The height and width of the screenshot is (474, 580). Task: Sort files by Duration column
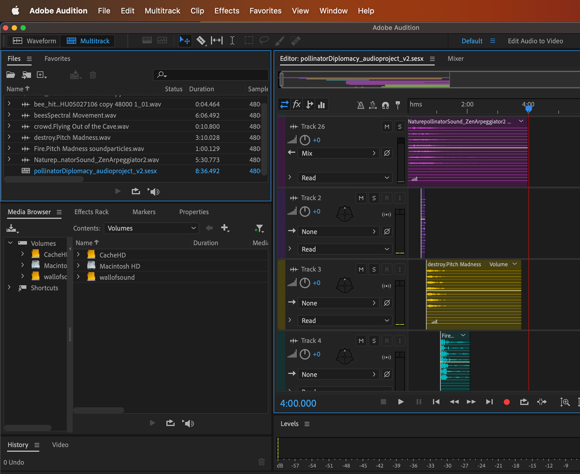[201, 89]
